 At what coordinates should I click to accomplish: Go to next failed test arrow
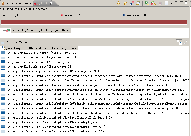(119, 3)
